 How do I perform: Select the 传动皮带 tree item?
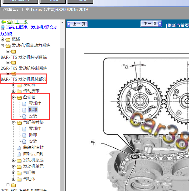[x=31, y=91]
